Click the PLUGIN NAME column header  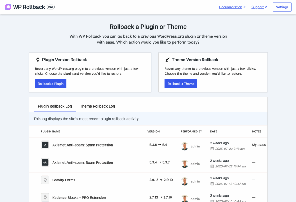[50, 131]
